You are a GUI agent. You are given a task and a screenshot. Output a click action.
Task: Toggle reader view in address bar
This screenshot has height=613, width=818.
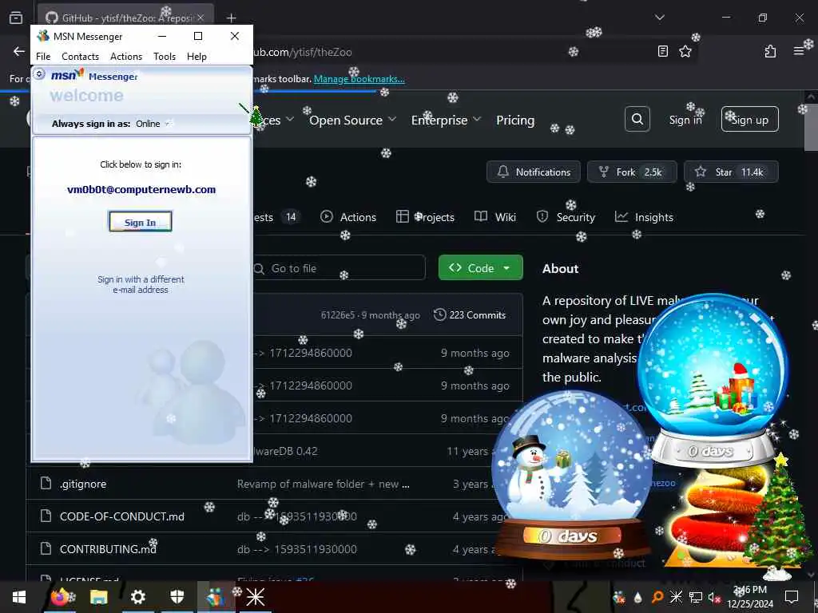pos(662,51)
